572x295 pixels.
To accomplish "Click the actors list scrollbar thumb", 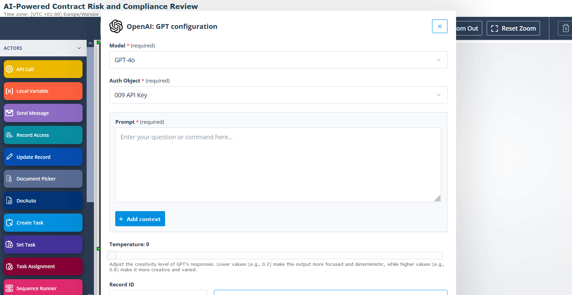I will (x=90, y=124).
